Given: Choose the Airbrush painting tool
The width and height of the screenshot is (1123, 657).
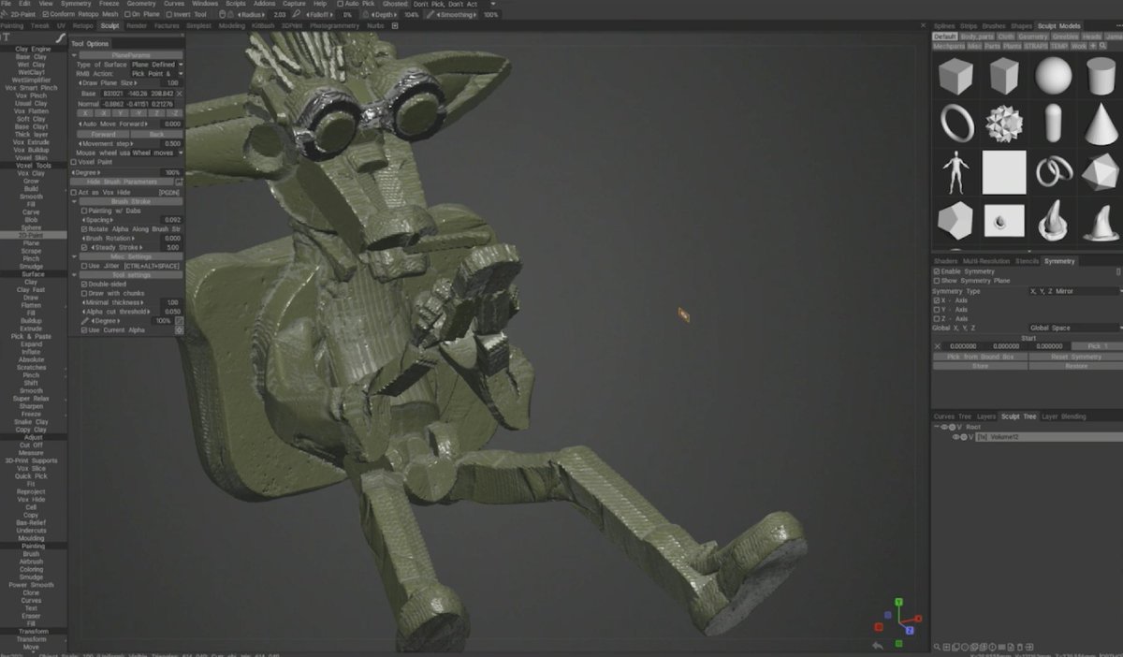Looking at the screenshot, I should pos(31,562).
